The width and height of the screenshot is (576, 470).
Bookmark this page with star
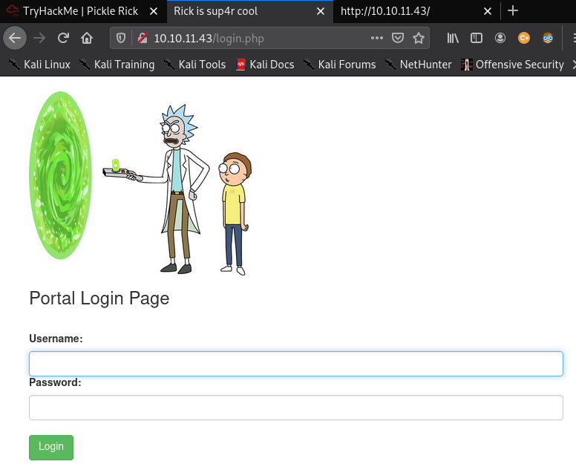click(x=419, y=38)
